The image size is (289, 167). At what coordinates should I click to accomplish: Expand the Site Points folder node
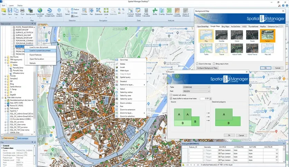[5, 57]
